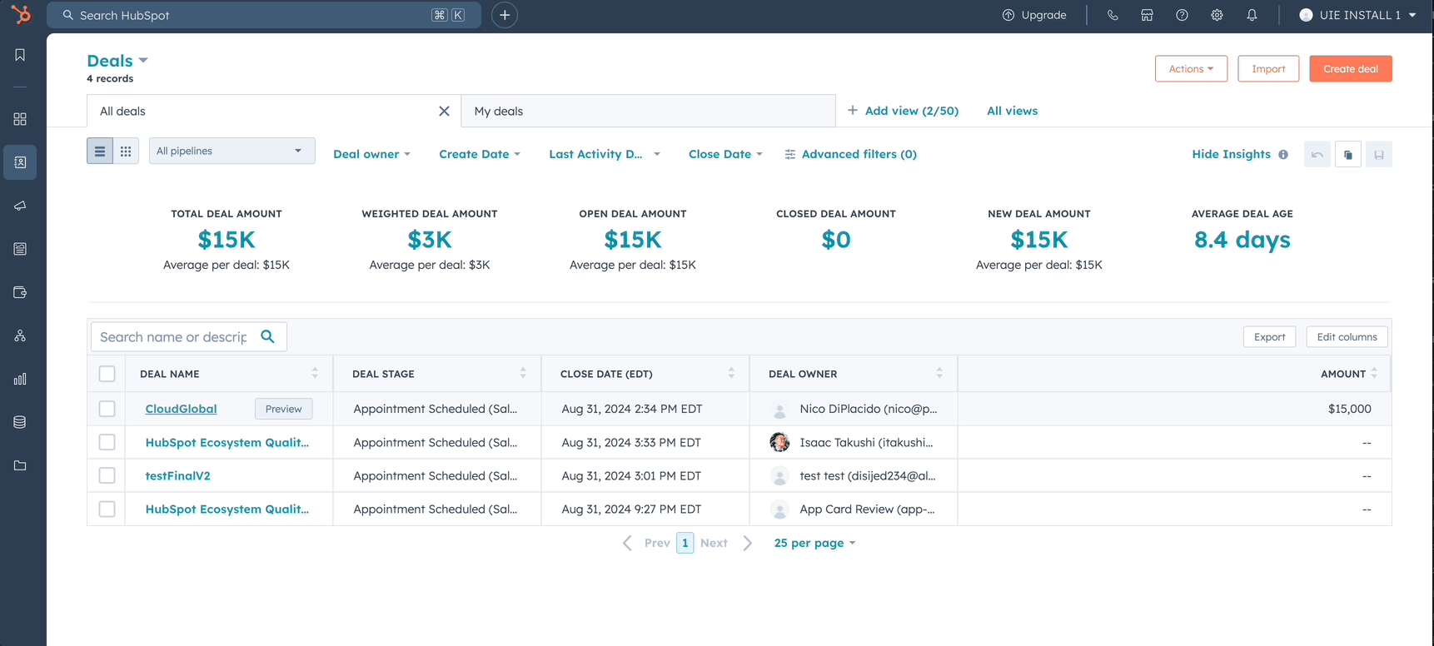This screenshot has width=1434, height=646.
Task: Click the clone view copy icon
Action: [1348, 154]
